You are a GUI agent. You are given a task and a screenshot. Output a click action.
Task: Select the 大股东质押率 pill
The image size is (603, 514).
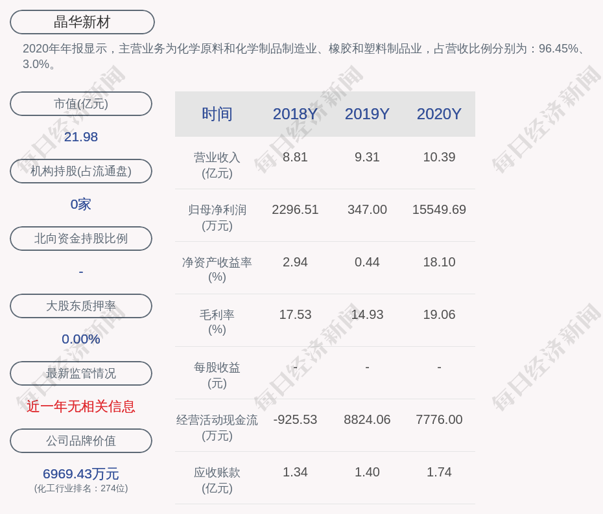point(81,306)
